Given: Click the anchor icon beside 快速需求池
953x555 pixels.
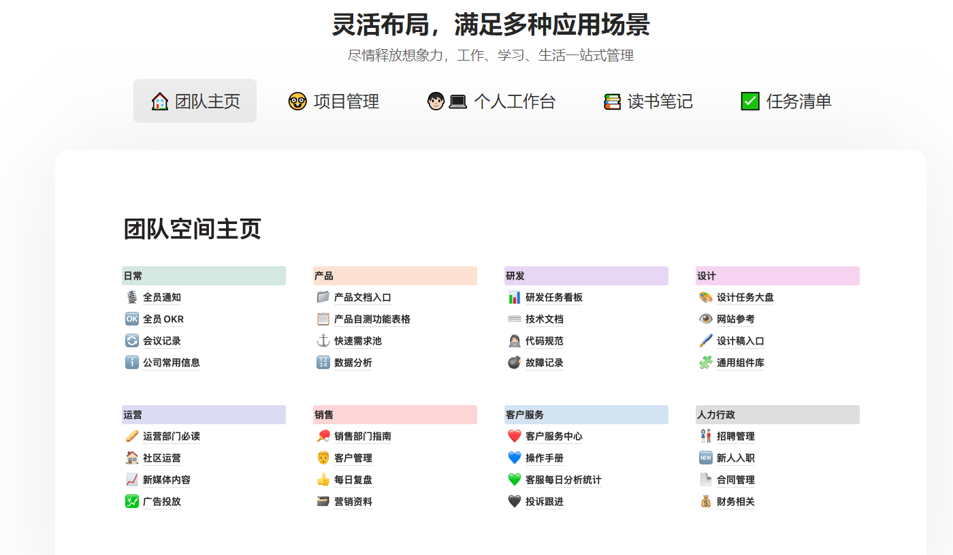Looking at the screenshot, I should [323, 341].
